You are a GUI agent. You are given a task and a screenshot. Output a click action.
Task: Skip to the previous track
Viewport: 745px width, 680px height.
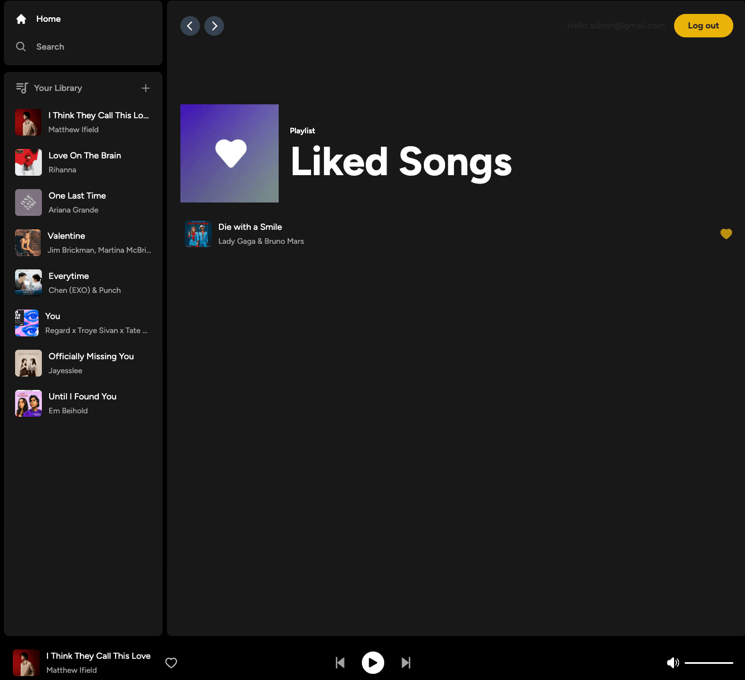340,663
